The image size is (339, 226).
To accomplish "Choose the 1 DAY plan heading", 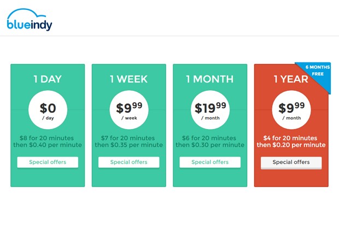I will pos(48,79).
